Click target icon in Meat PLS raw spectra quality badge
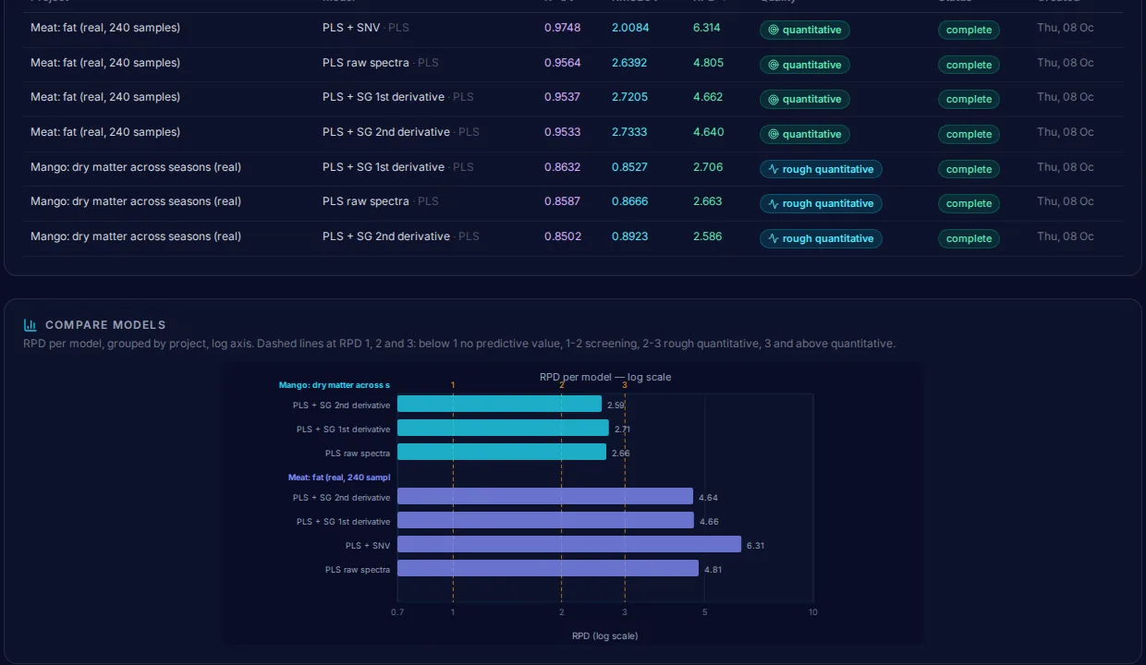The image size is (1146, 665). [774, 65]
